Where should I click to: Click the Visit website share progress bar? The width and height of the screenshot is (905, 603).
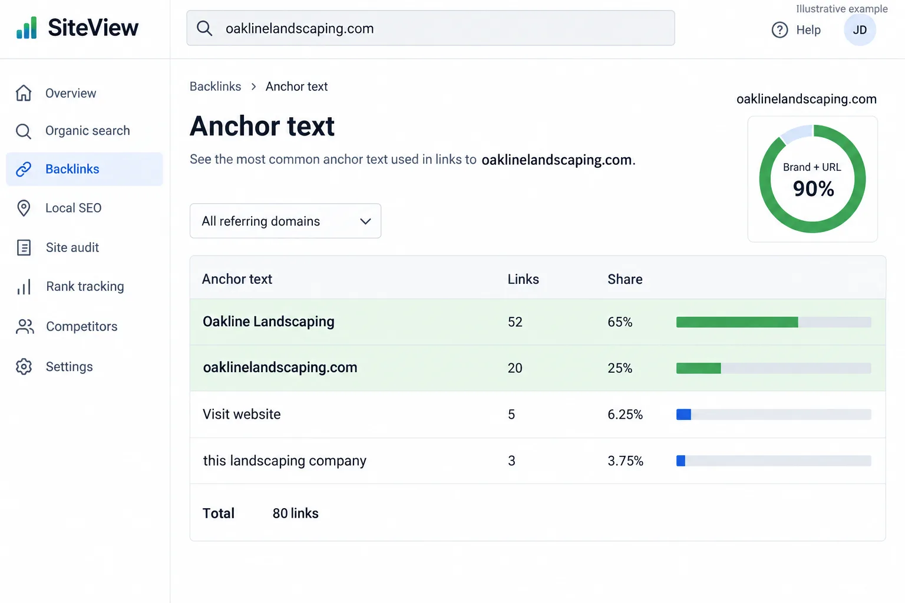pos(774,415)
